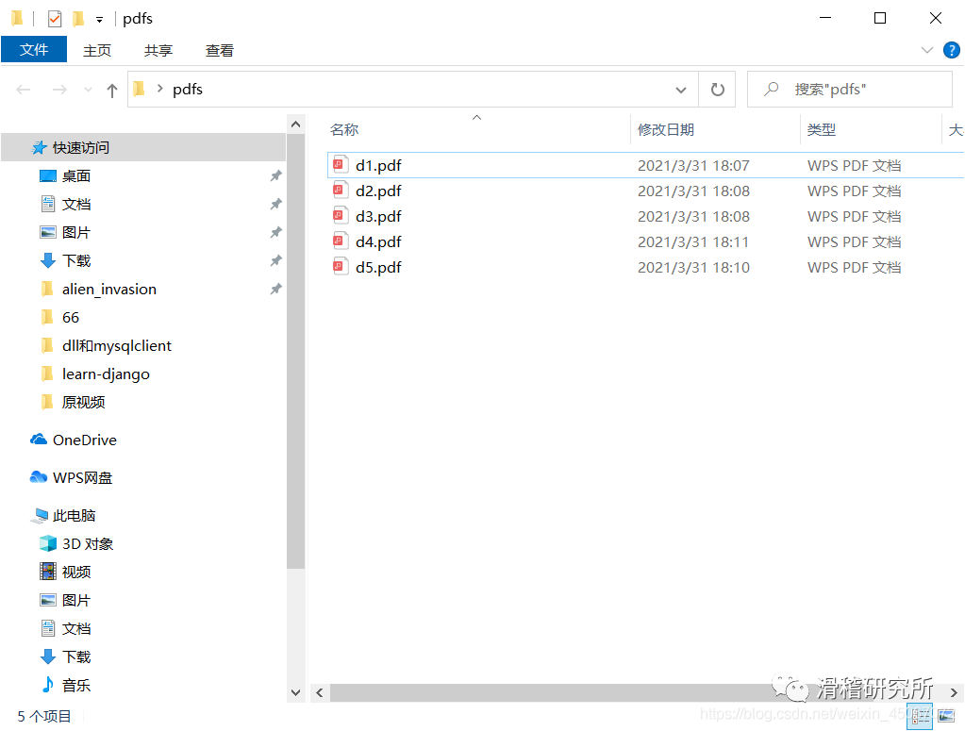965x731 pixels.
Task: Go up one folder level arrow
Action: 112,90
